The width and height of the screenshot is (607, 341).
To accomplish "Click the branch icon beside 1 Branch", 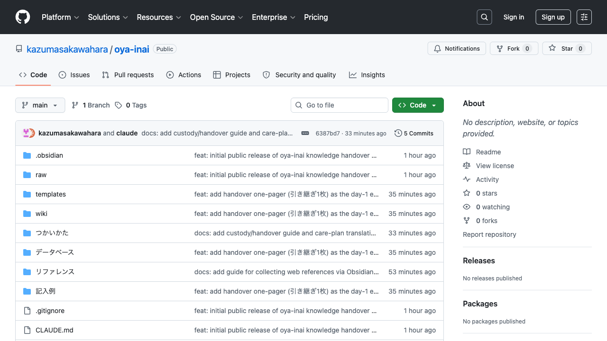I will click(75, 105).
